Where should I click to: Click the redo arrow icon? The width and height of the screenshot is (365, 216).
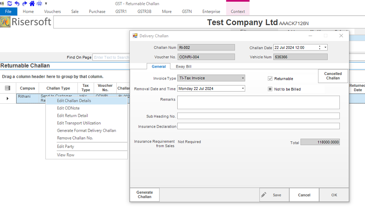[24, 3]
